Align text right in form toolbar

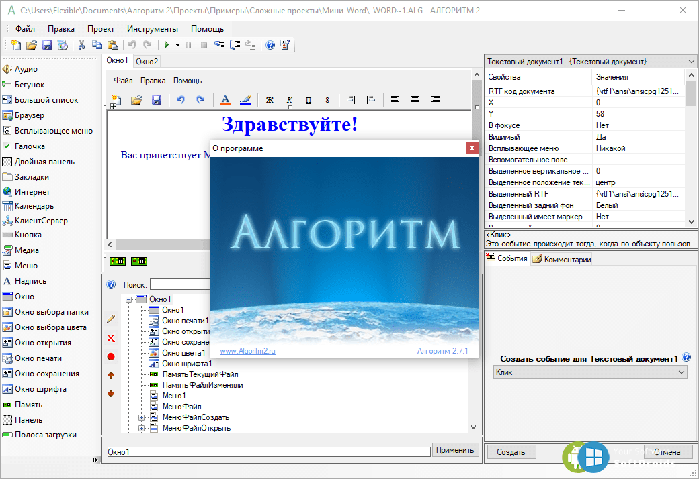coord(436,100)
